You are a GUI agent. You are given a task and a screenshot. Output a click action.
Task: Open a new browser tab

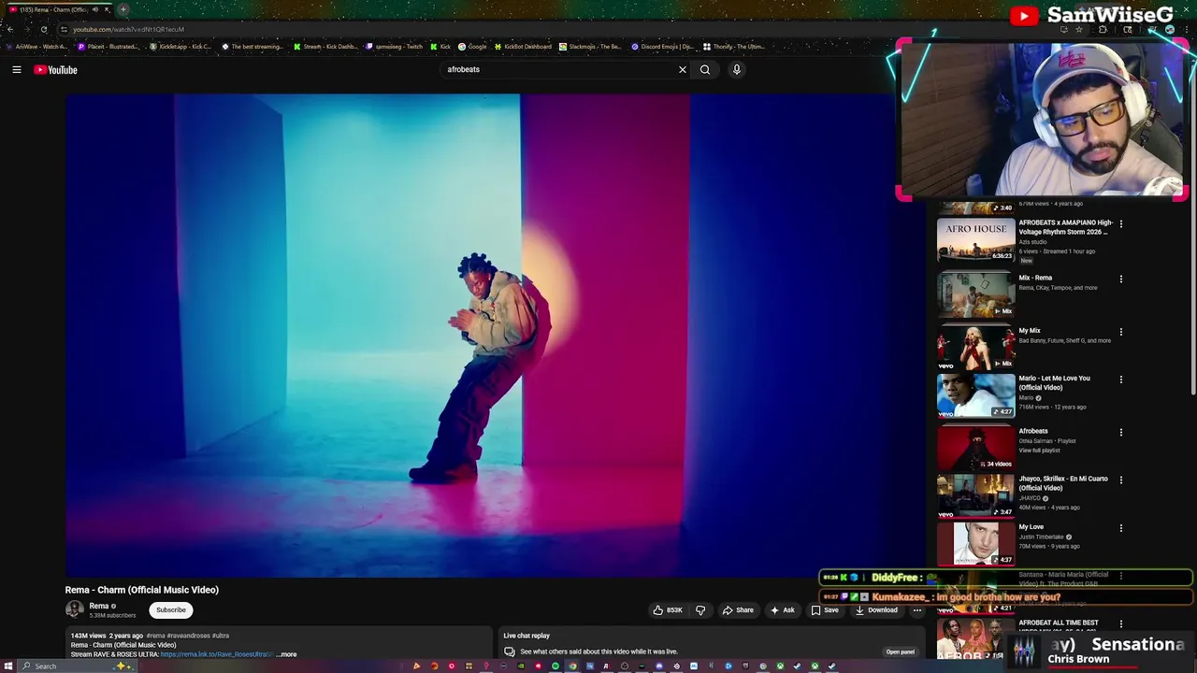[x=123, y=9]
